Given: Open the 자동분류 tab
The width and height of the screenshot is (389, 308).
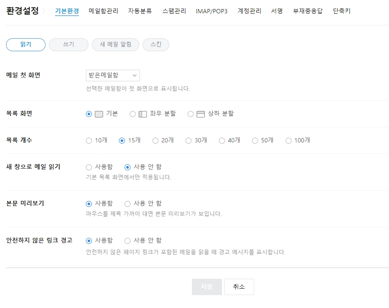Looking at the screenshot, I should click(x=140, y=11).
